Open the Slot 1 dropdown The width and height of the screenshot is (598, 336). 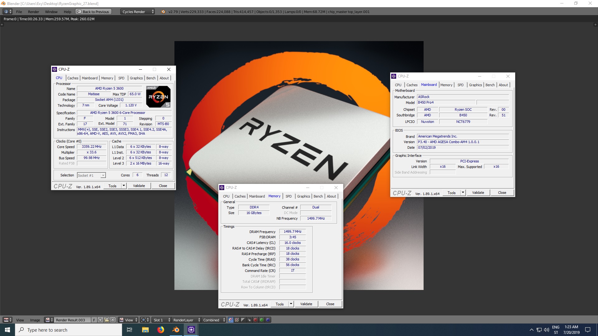[162, 320]
